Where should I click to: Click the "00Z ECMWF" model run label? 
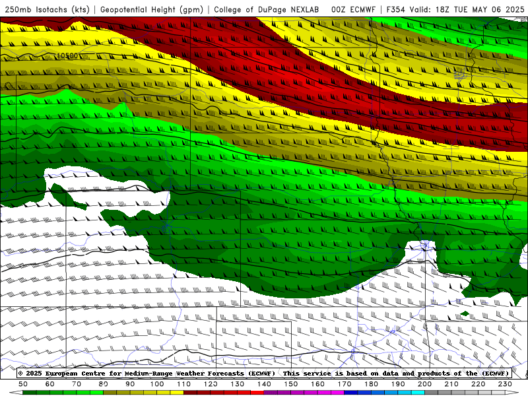353,9
